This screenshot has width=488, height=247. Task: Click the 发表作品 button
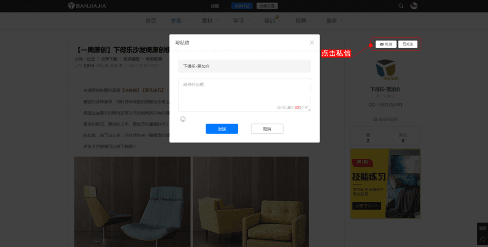(242, 6)
